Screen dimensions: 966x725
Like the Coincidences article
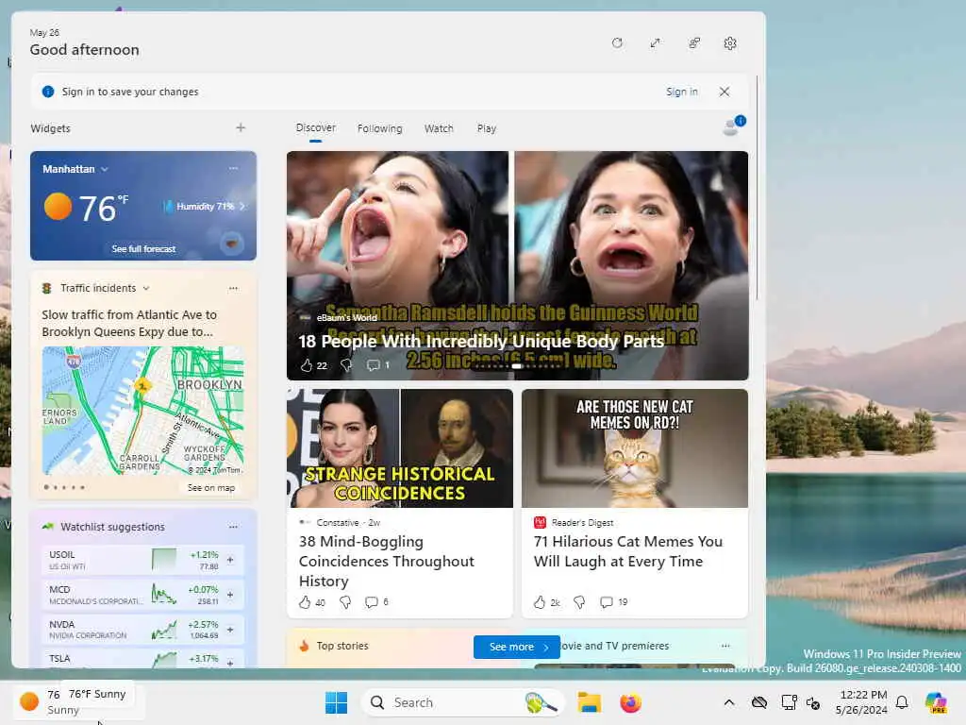click(305, 602)
